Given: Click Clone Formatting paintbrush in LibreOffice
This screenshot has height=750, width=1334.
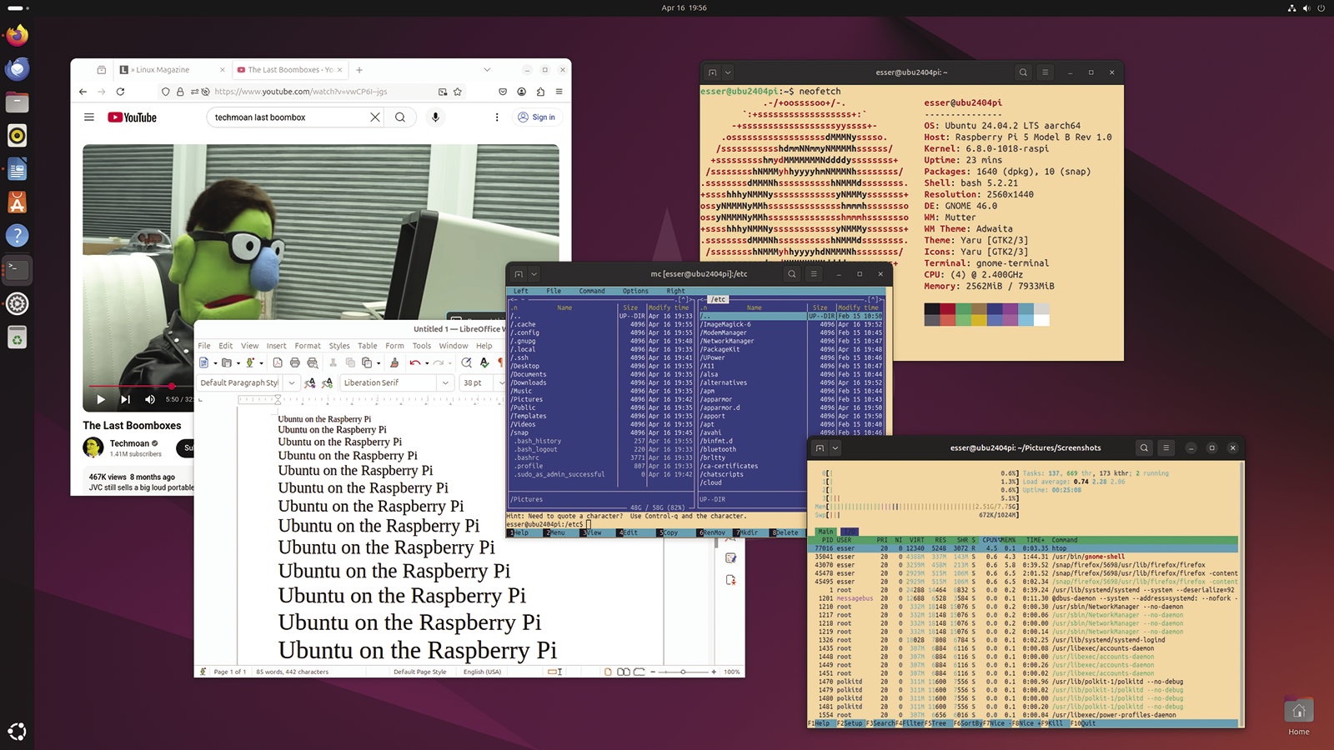Looking at the screenshot, I should pyautogui.click(x=394, y=362).
